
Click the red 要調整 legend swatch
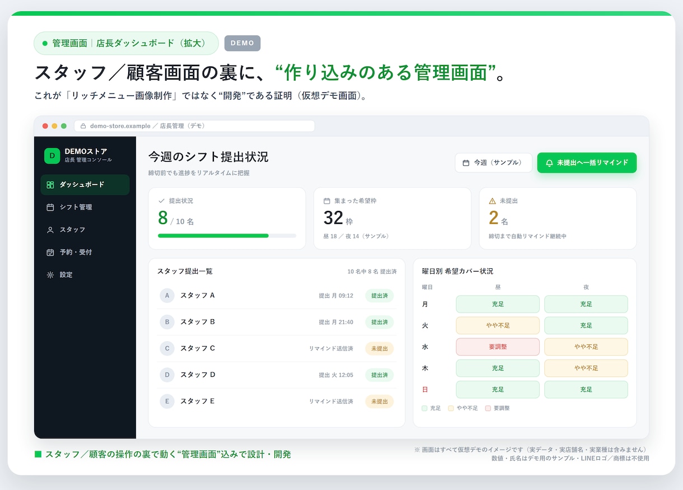coord(488,408)
